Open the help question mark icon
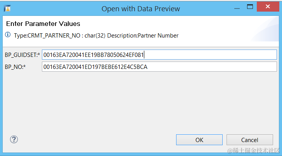 click(14, 139)
